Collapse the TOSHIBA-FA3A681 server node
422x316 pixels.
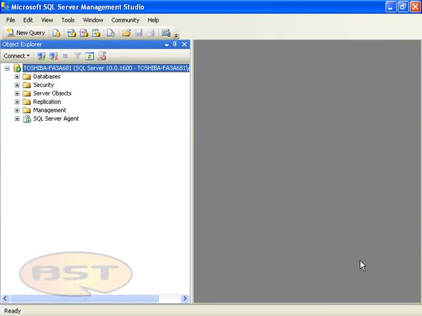(7, 68)
